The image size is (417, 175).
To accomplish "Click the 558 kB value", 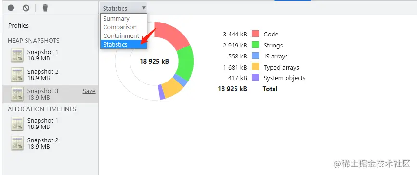I will tap(237, 57).
